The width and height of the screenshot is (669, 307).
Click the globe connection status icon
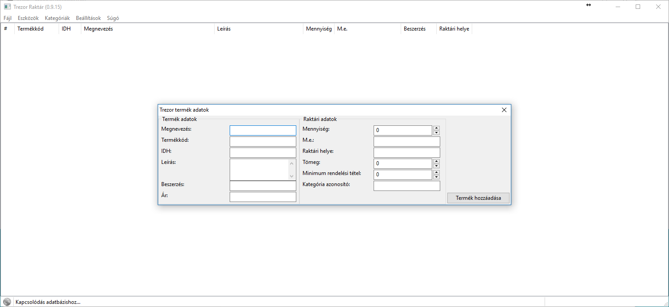point(7,302)
